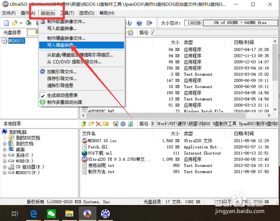Click the green refresh icon in local toolbar
The height and width of the screenshot is (221, 280).
pos(130,124)
